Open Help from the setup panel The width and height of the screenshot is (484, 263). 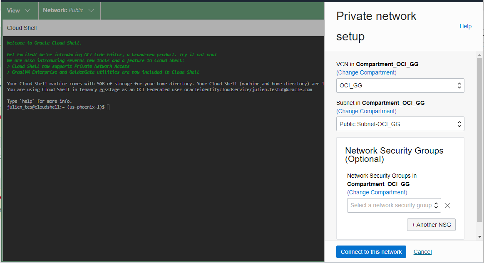(465, 26)
